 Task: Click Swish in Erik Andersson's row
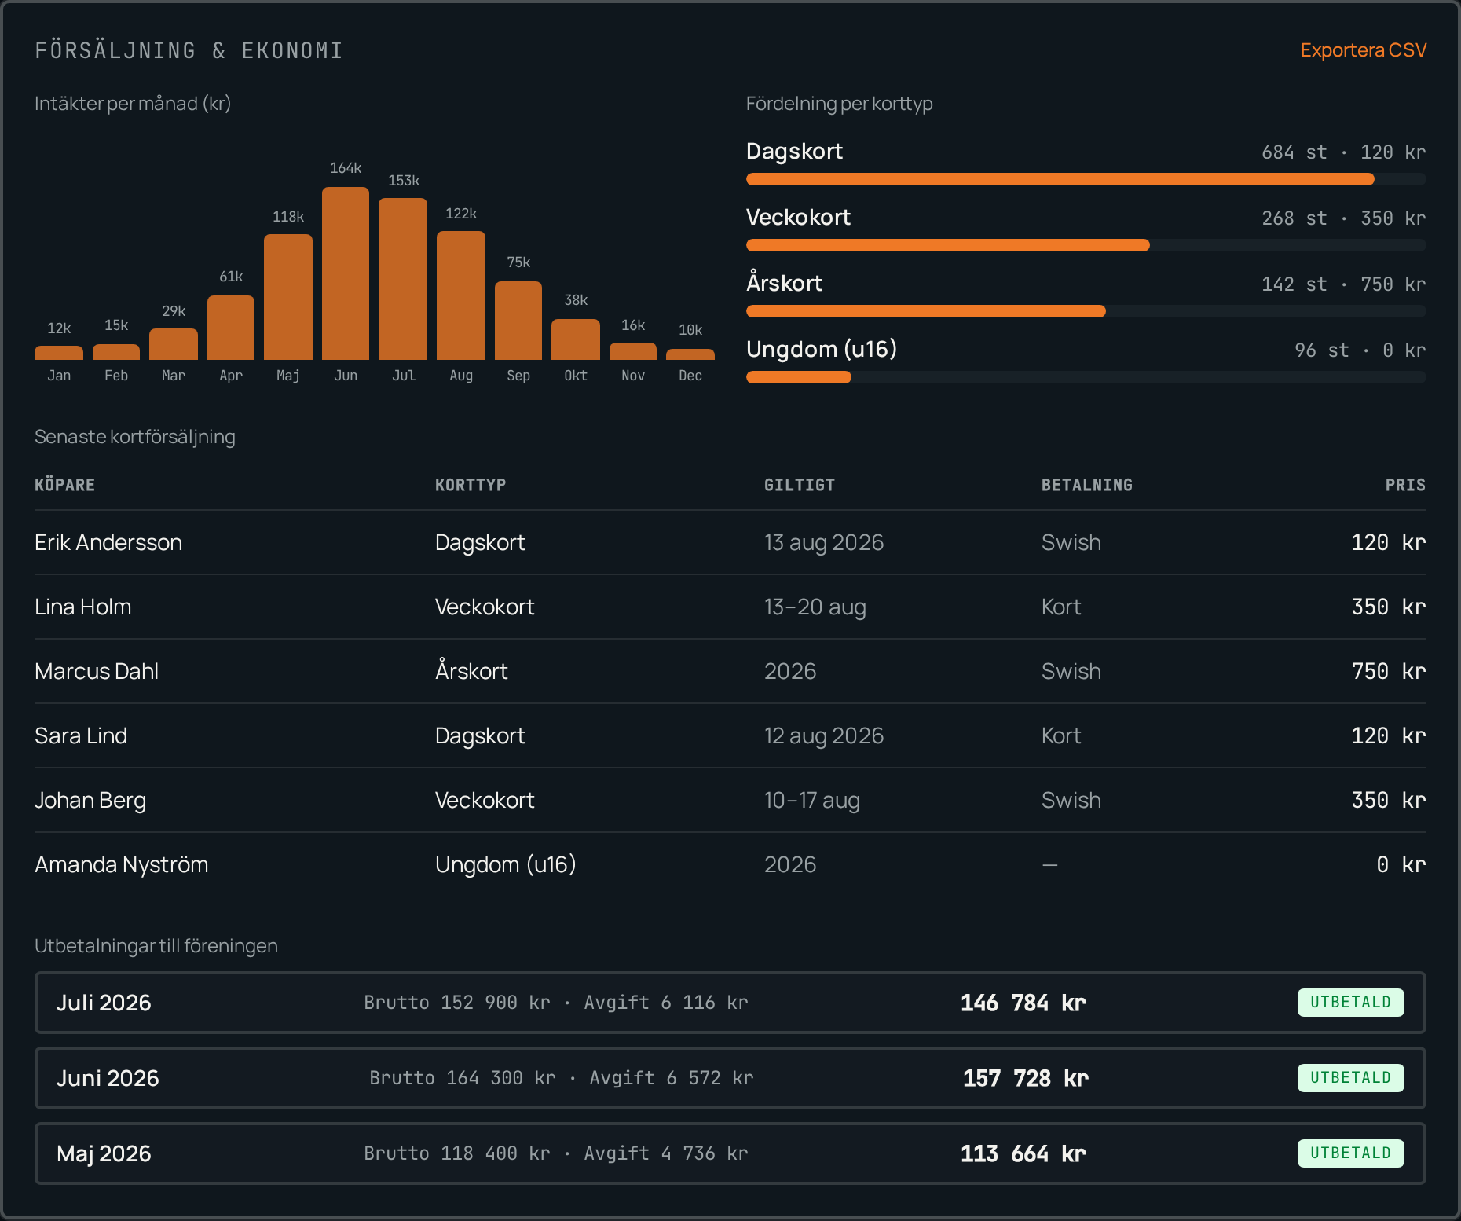point(1071,542)
